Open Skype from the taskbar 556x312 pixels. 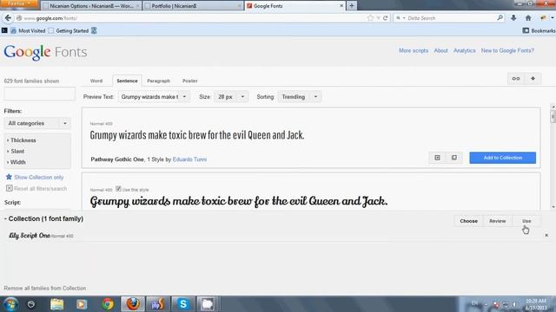tap(183, 304)
